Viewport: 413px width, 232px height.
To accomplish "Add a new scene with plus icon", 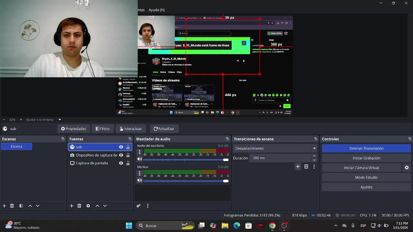I will pos(4,206).
